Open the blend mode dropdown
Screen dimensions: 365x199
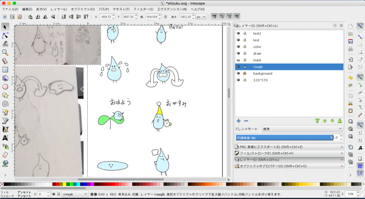pos(302,129)
